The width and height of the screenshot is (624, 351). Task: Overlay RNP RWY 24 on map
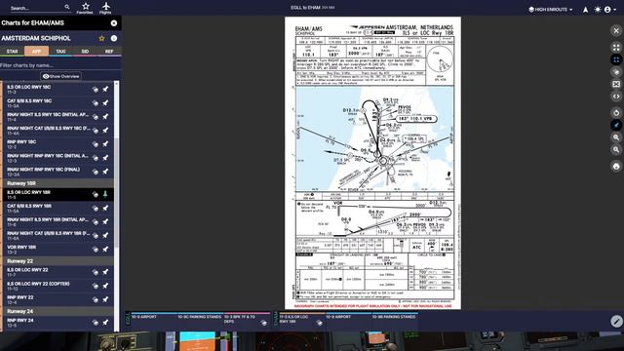(96, 323)
